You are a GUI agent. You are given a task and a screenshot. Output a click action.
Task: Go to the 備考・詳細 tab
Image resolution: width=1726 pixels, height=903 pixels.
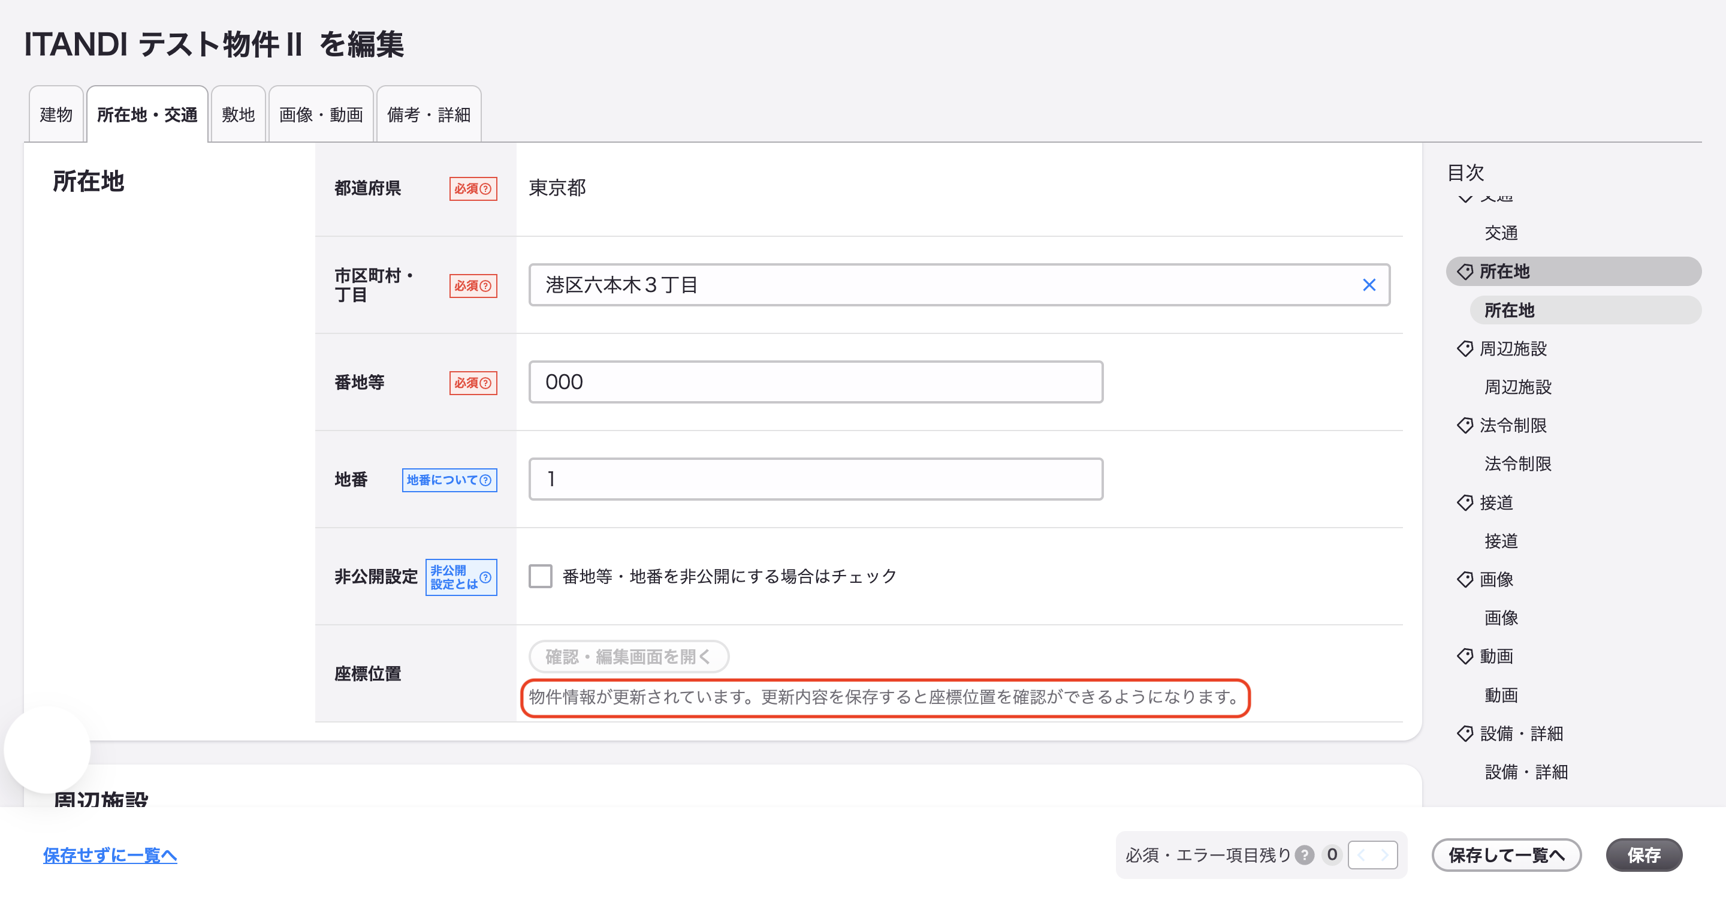click(429, 115)
